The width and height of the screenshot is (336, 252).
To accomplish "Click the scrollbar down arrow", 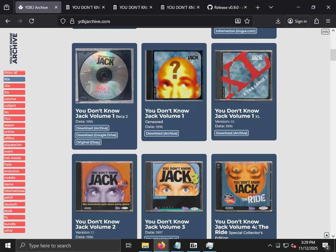I will point(333,236).
